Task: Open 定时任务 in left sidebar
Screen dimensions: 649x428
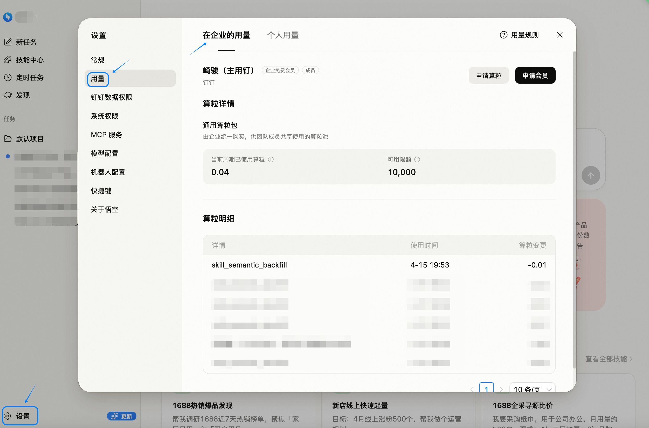Action: coord(30,77)
